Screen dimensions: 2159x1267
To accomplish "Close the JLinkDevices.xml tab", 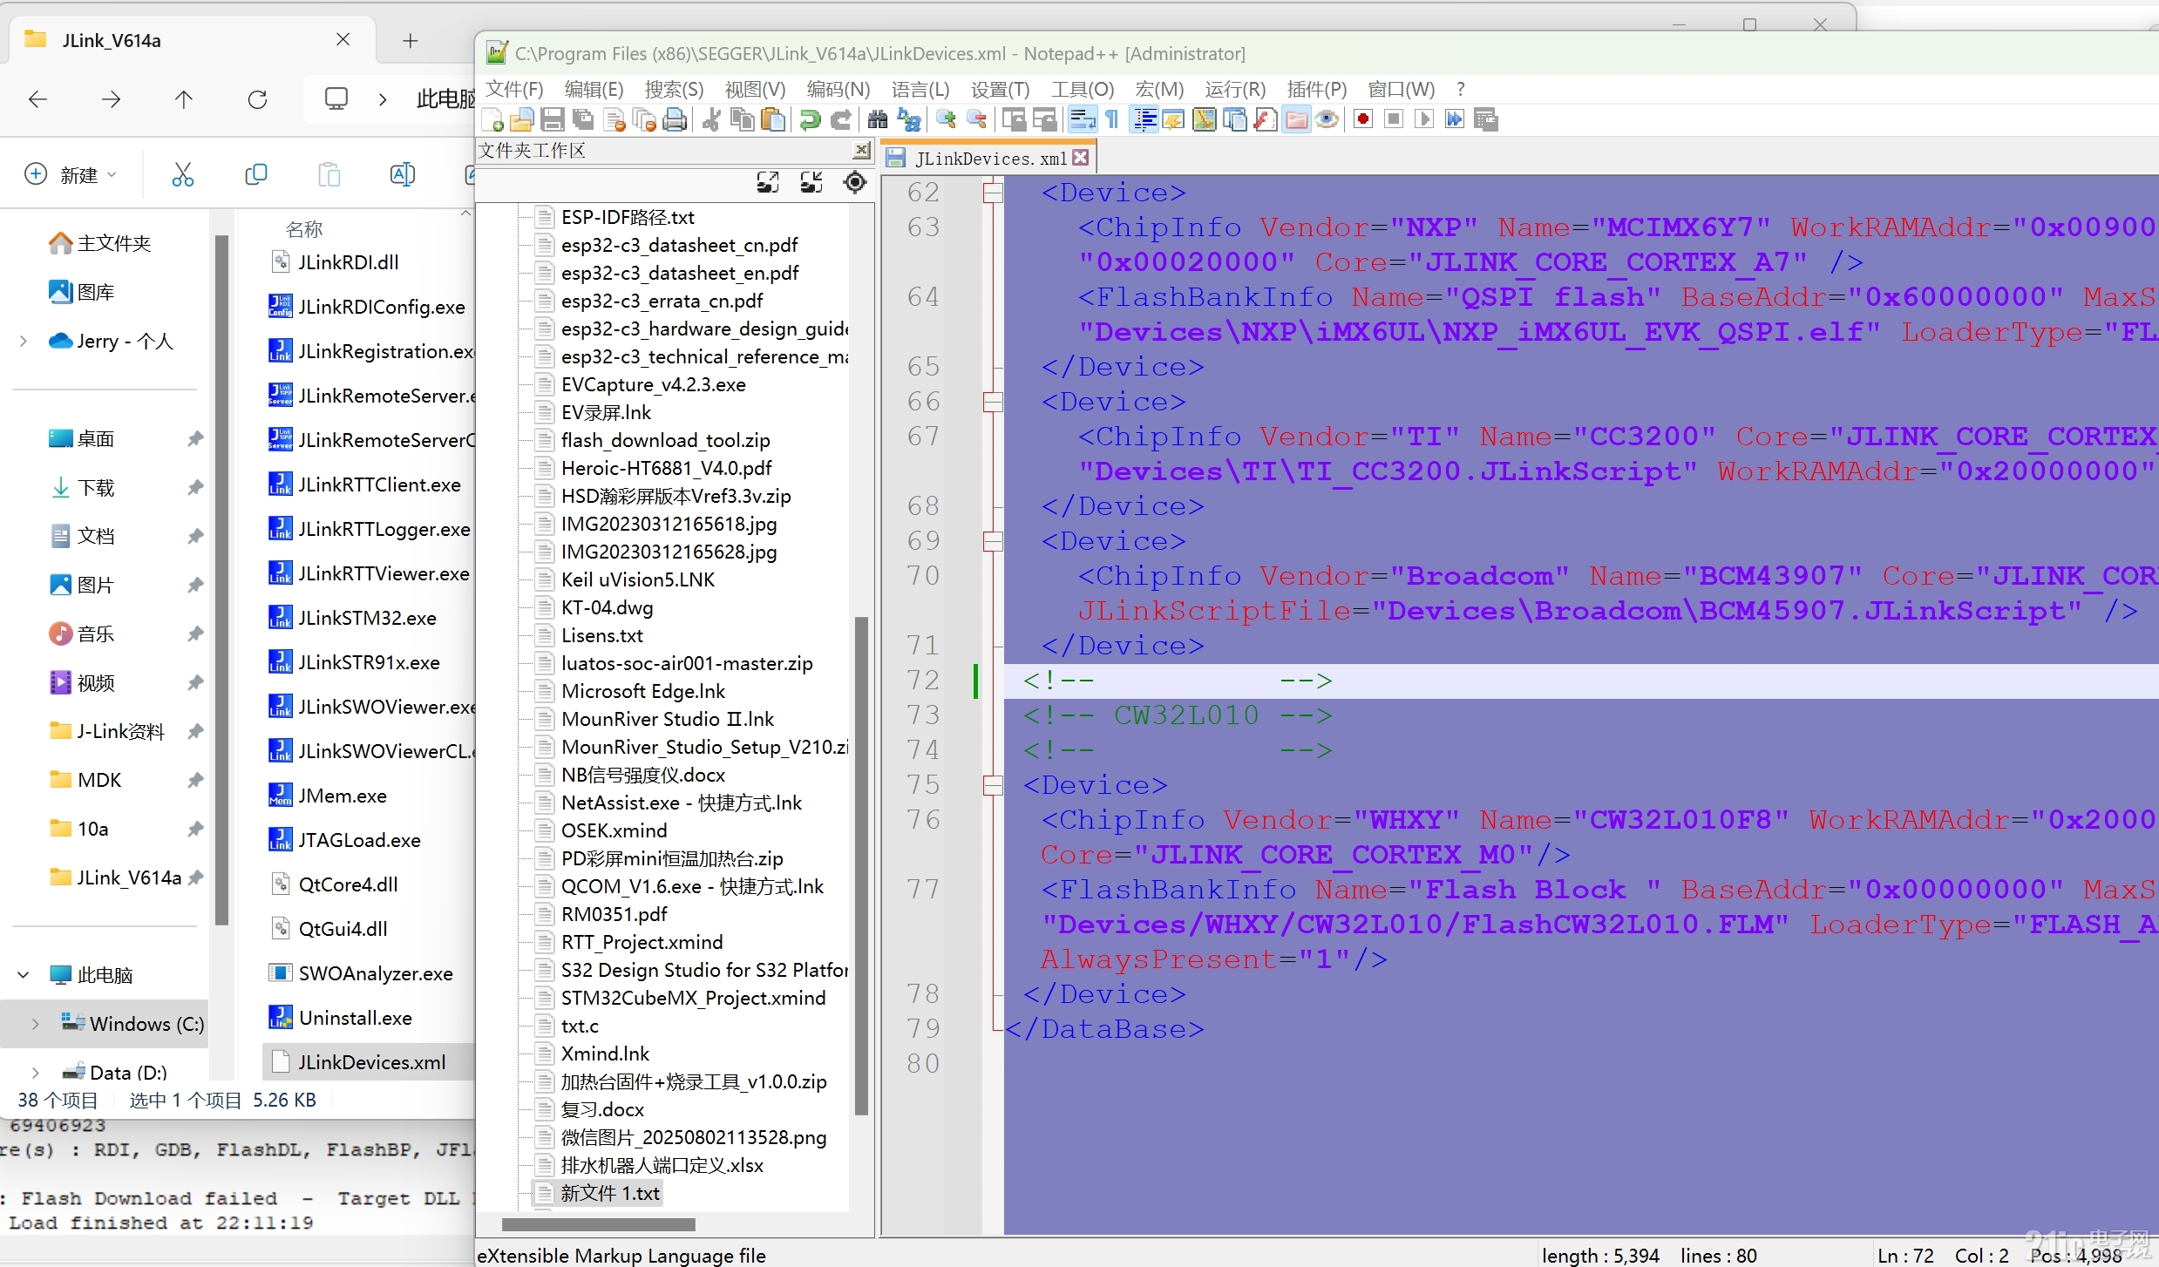I will [x=1081, y=158].
